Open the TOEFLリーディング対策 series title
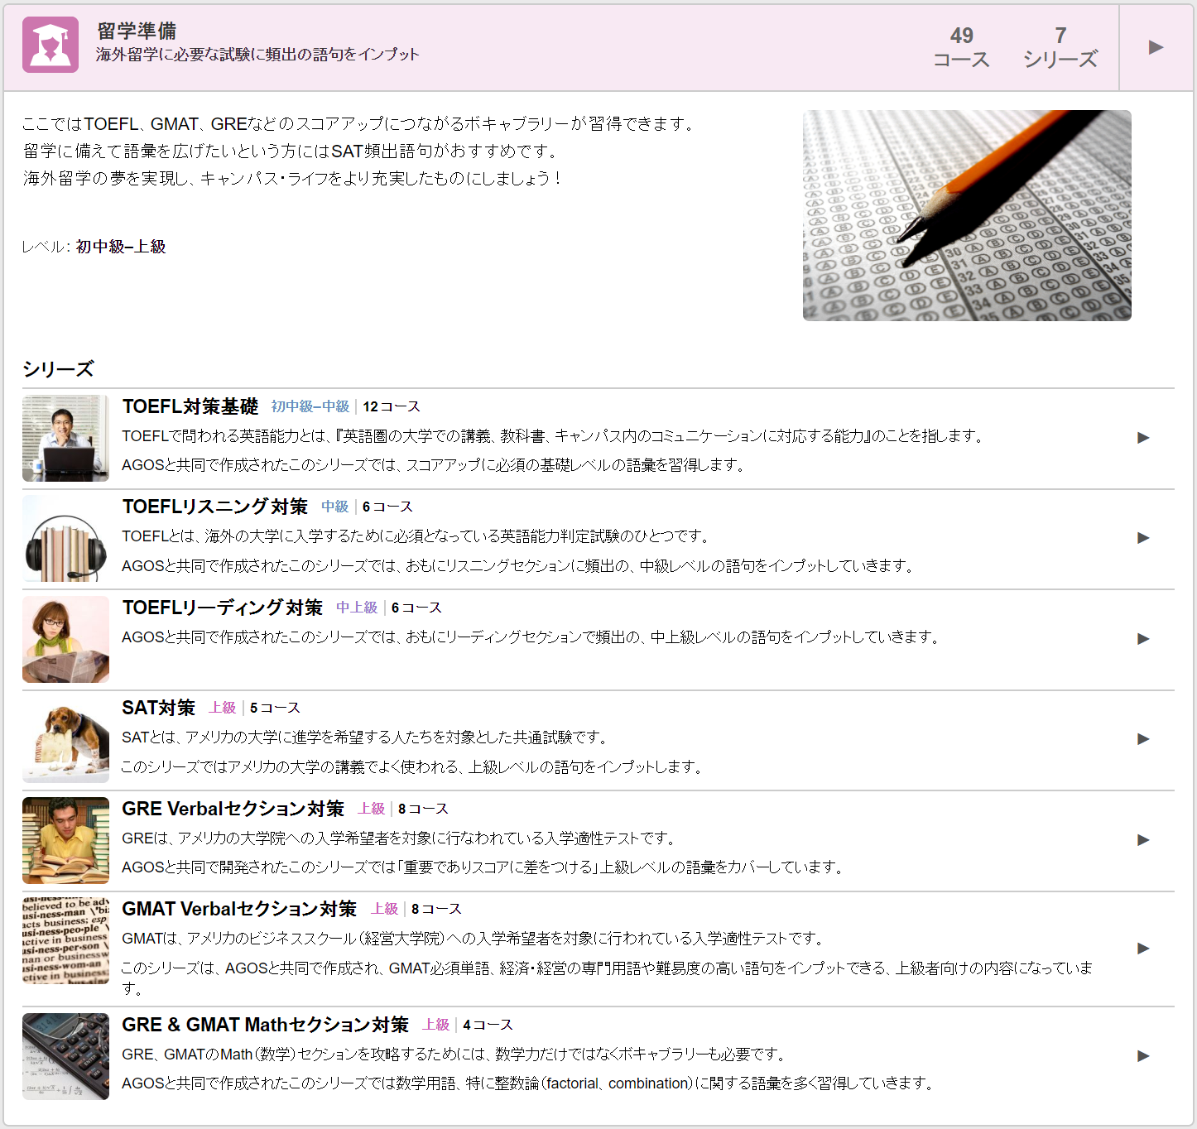This screenshot has width=1197, height=1129. (223, 608)
